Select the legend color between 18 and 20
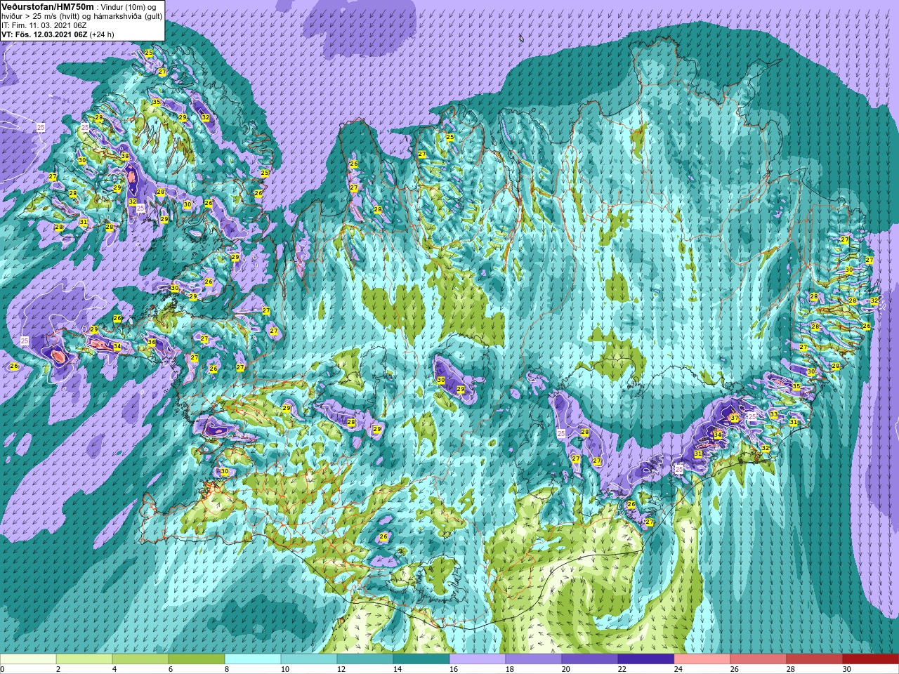This screenshot has width=899, height=674. (x=534, y=659)
